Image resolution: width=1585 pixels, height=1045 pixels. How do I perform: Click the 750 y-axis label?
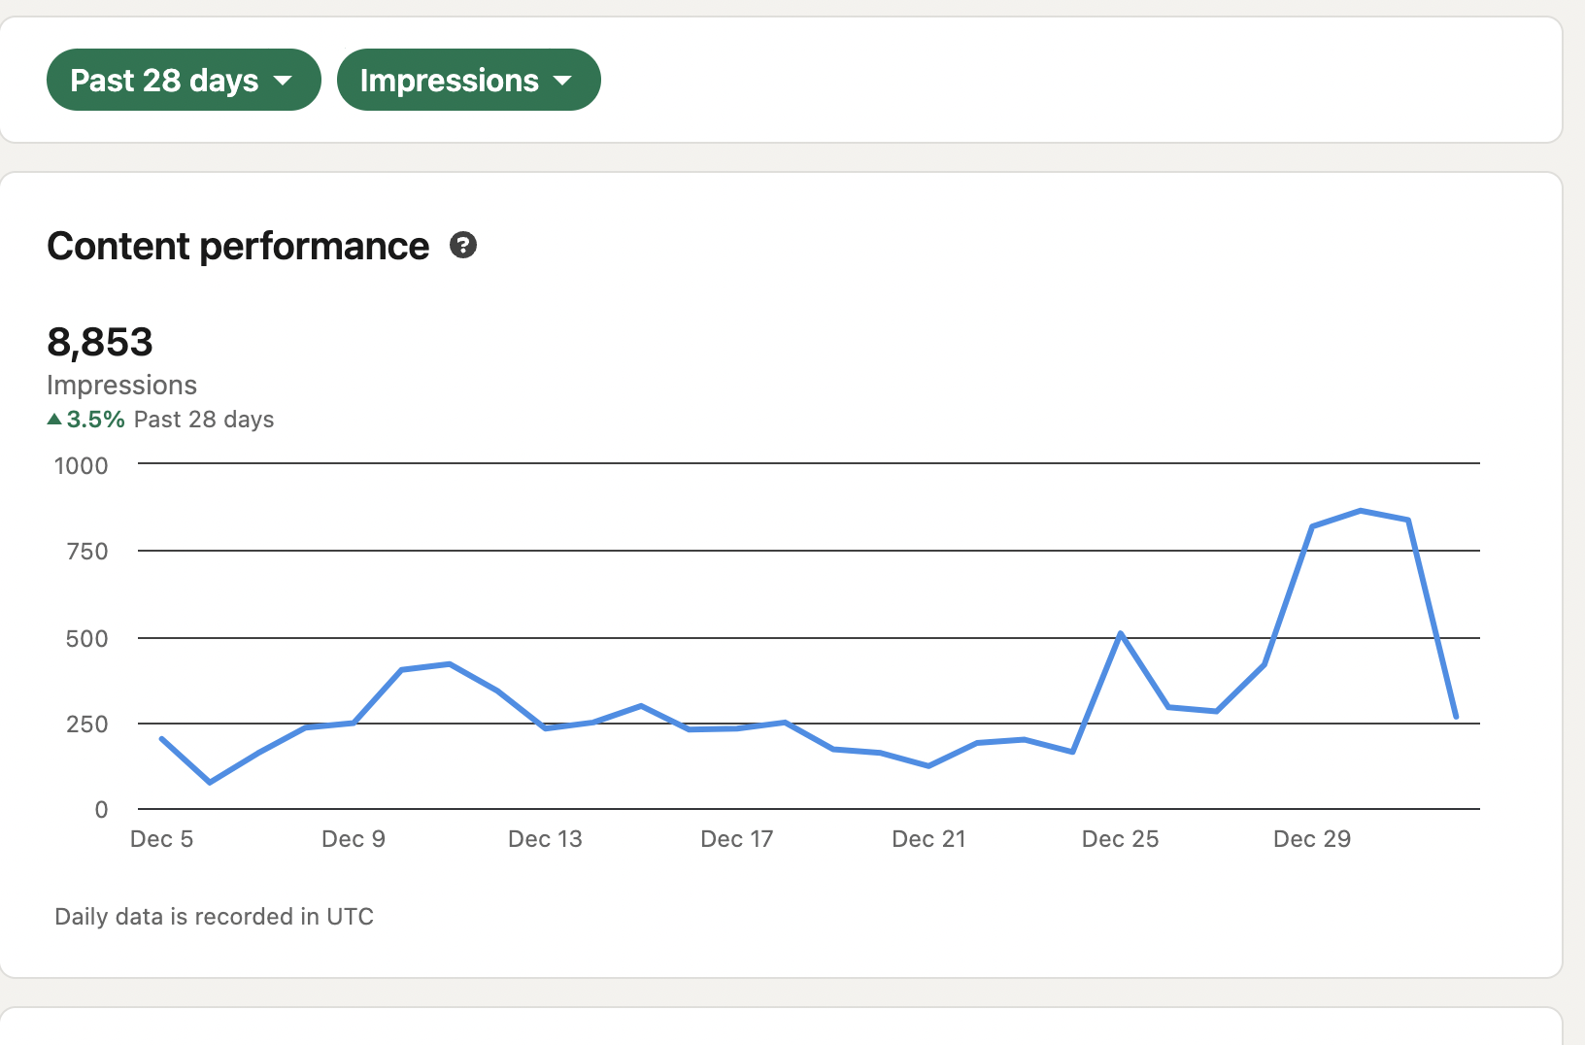pos(87,552)
